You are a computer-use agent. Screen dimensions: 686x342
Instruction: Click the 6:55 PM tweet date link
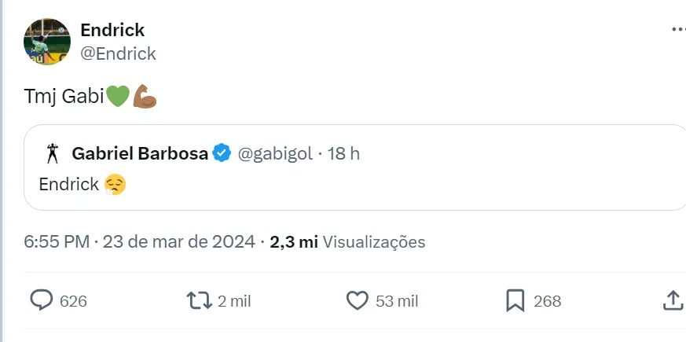(x=139, y=242)
